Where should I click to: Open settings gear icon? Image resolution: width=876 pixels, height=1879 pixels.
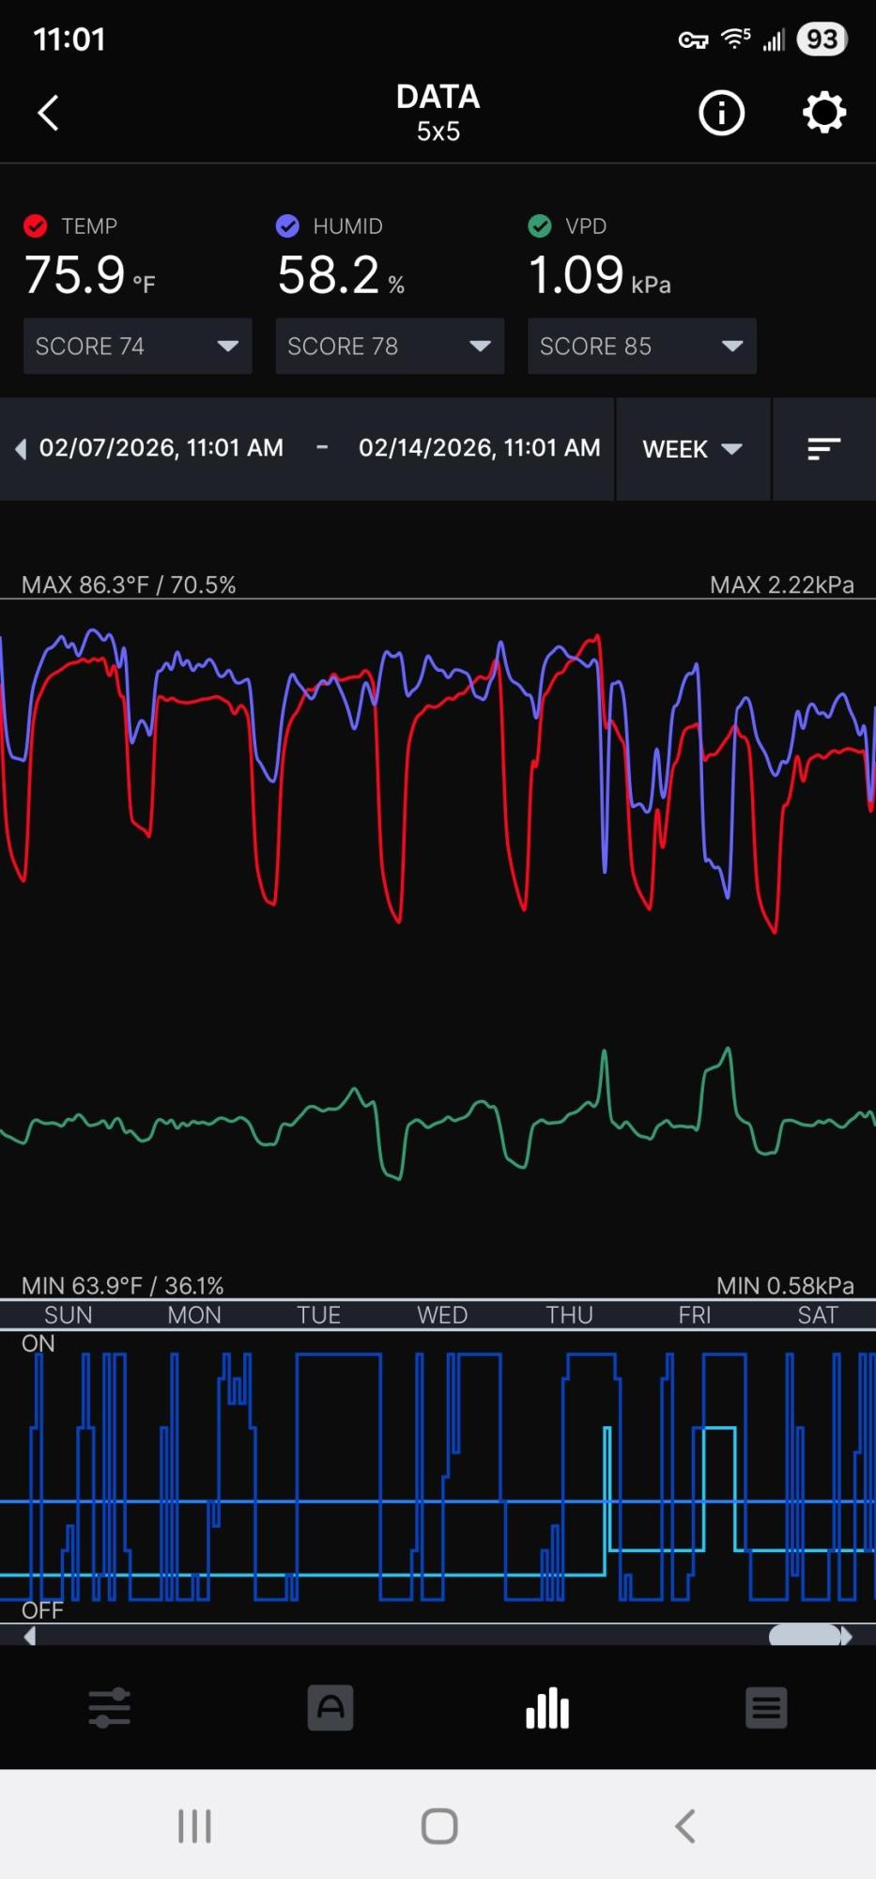[x=823, y=113]
